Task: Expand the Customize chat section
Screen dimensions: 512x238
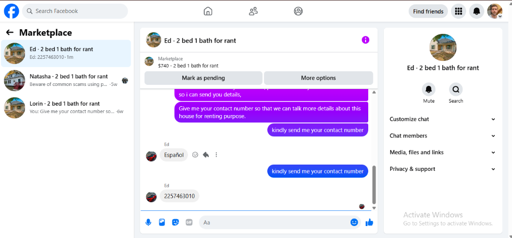Action: 442,119
